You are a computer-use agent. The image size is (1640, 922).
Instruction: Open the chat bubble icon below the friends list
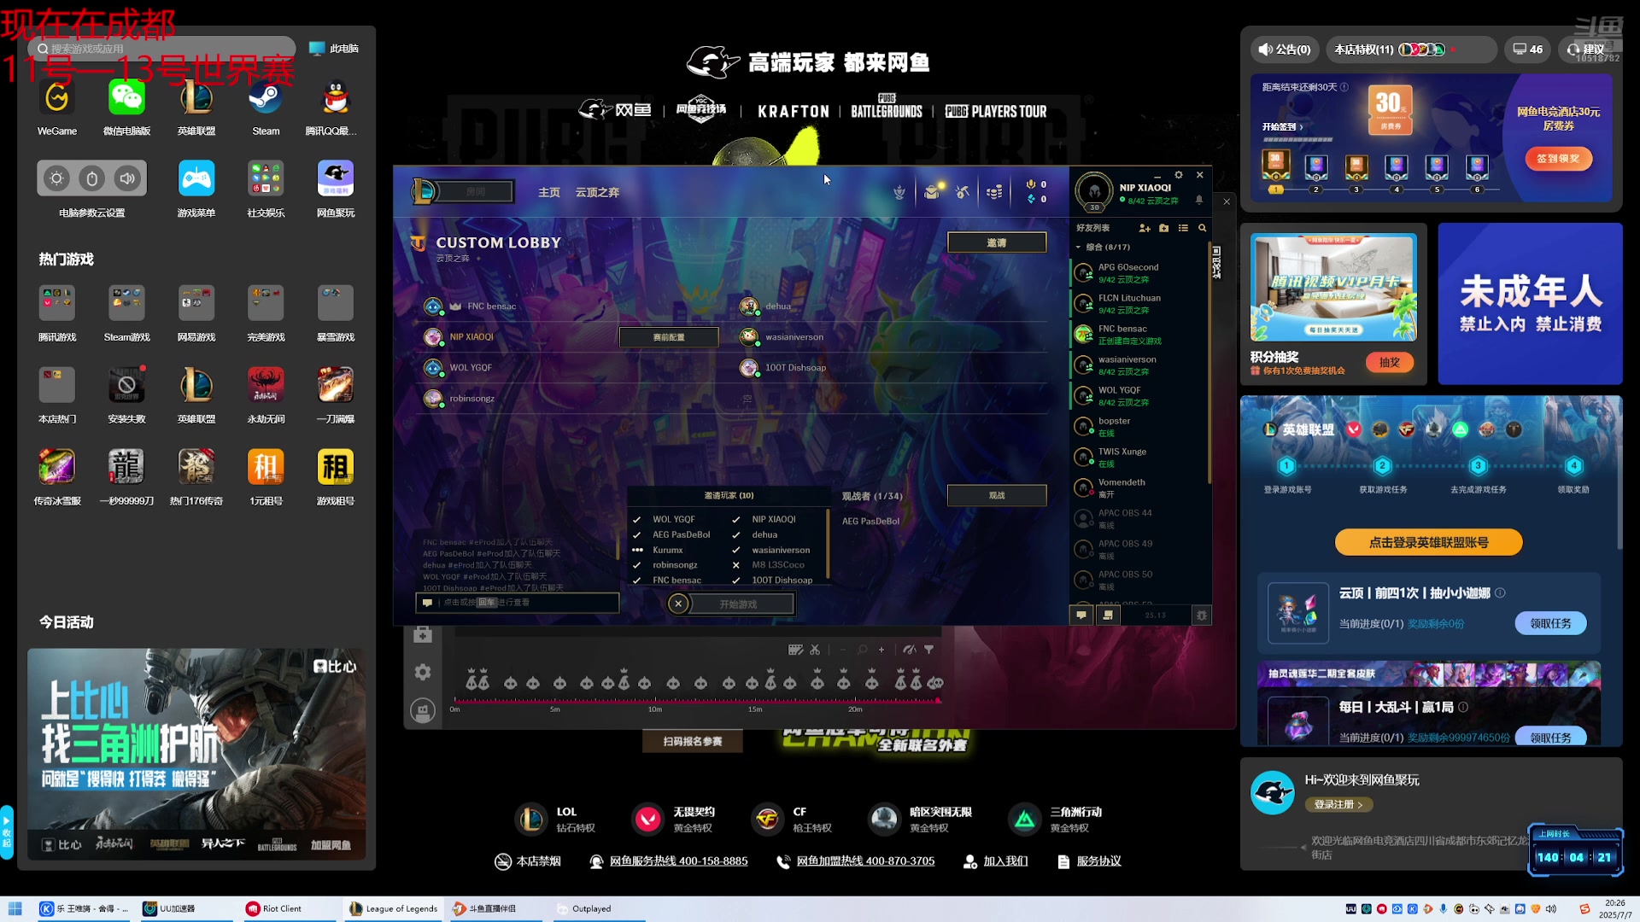click(1081, 615)
